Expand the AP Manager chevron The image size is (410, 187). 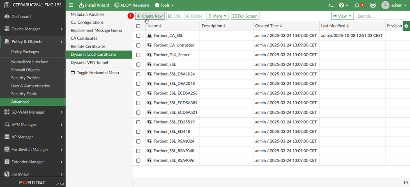(x=62, y=137)
